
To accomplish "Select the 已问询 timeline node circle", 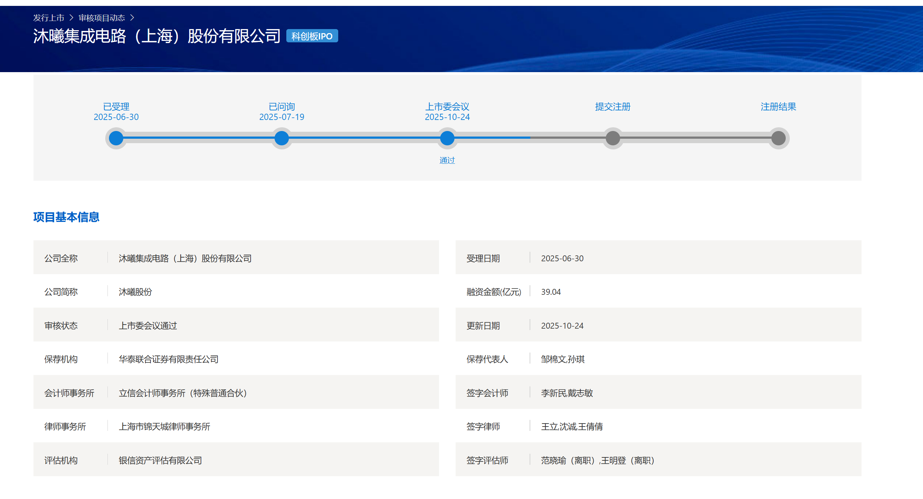I will 282,138.
